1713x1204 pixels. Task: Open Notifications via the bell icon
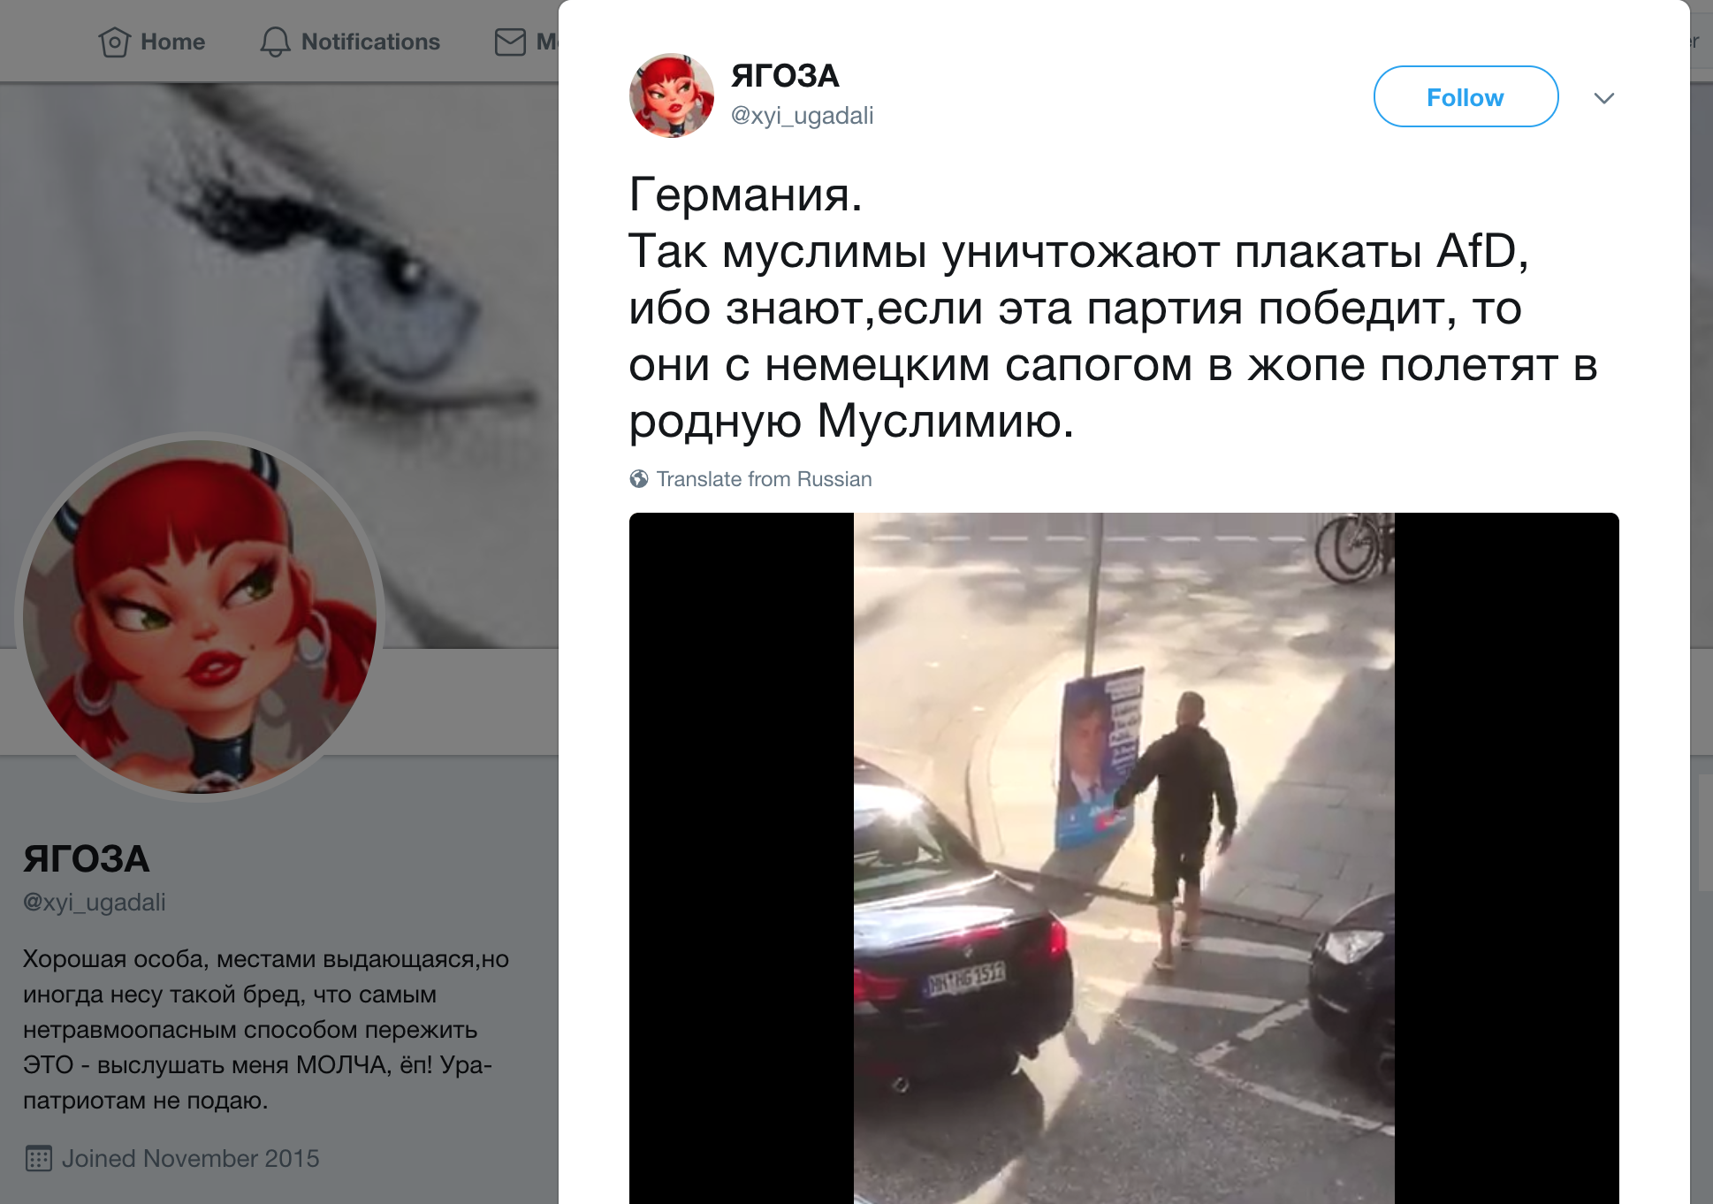pos(275,42)
